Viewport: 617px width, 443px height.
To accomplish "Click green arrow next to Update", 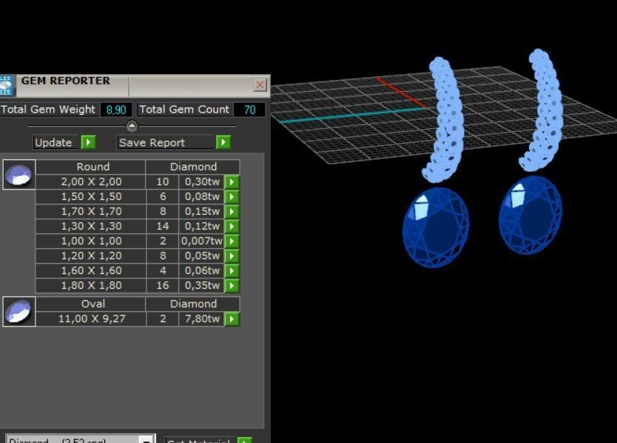I will pyautogui.click(x=89, y=142).
